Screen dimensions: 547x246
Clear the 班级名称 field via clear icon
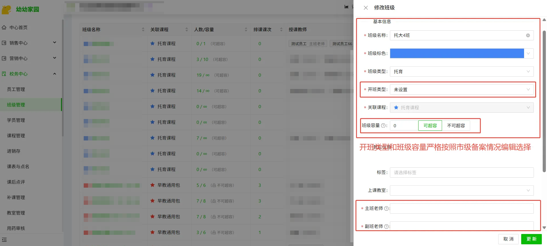point(528,35)
